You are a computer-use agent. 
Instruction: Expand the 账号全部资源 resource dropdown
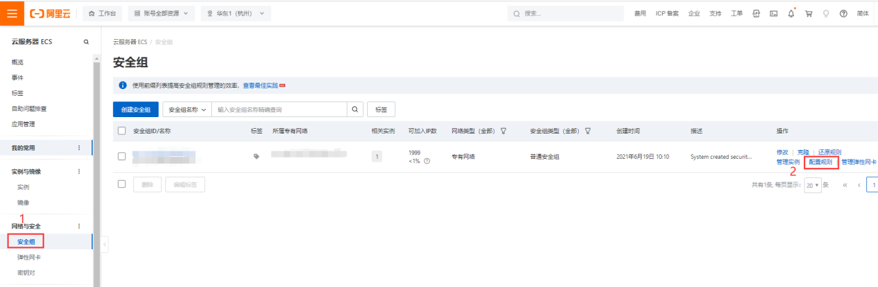pos(162,14)
